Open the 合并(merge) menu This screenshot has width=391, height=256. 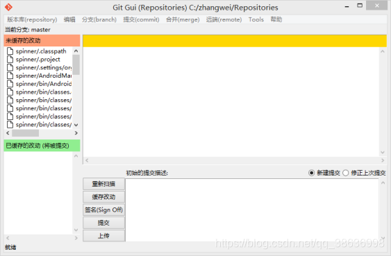pos(183,19)
